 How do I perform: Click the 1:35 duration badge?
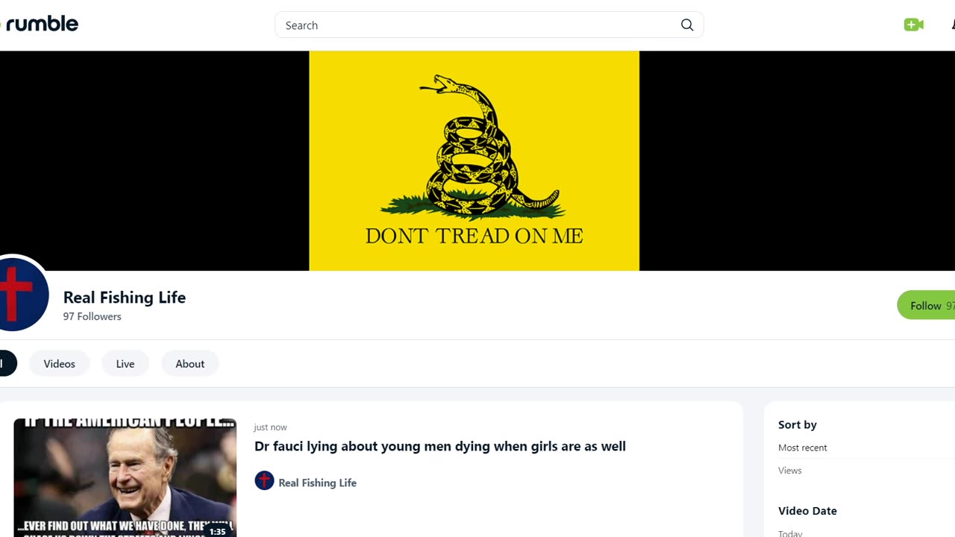click(x=217, y=531)
